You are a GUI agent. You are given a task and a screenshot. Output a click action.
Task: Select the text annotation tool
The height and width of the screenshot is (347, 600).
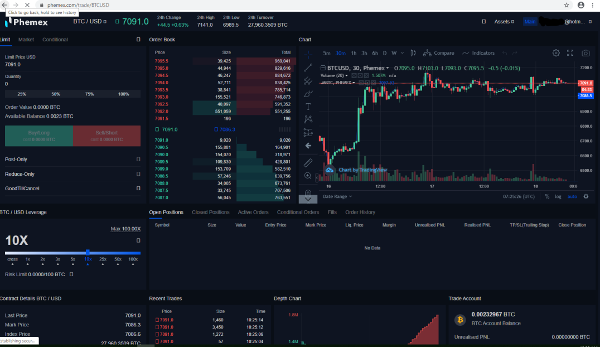[308, 107]
